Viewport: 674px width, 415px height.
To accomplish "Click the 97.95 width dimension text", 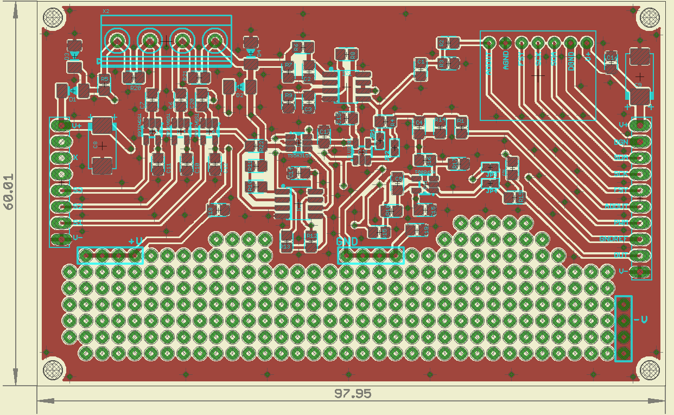I will pos(352,393).
